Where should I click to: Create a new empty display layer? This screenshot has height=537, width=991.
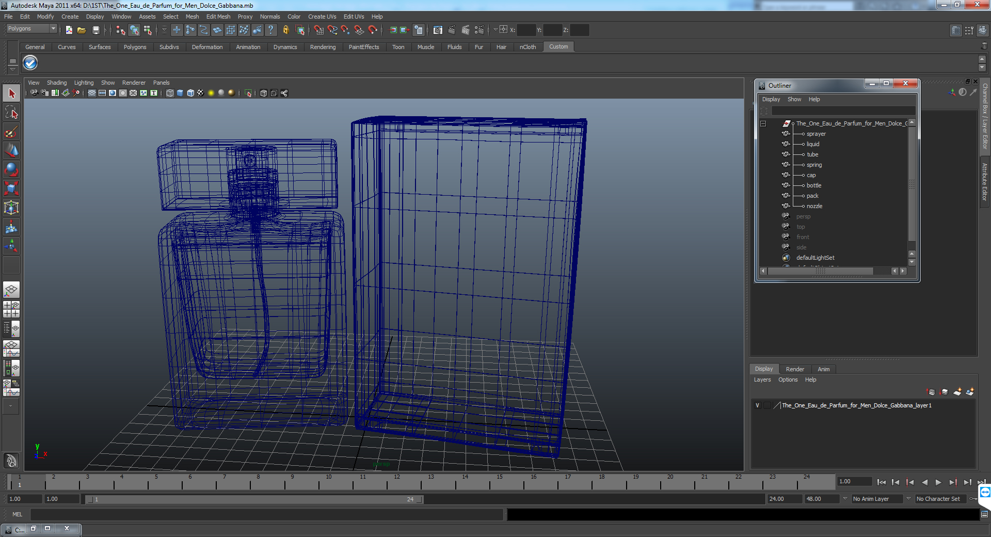[957, 392]
